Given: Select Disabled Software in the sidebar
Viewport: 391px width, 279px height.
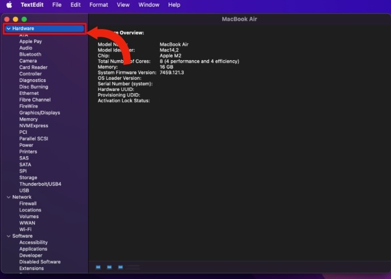Looking at the screenshot, I should click(x=40, y=262).
